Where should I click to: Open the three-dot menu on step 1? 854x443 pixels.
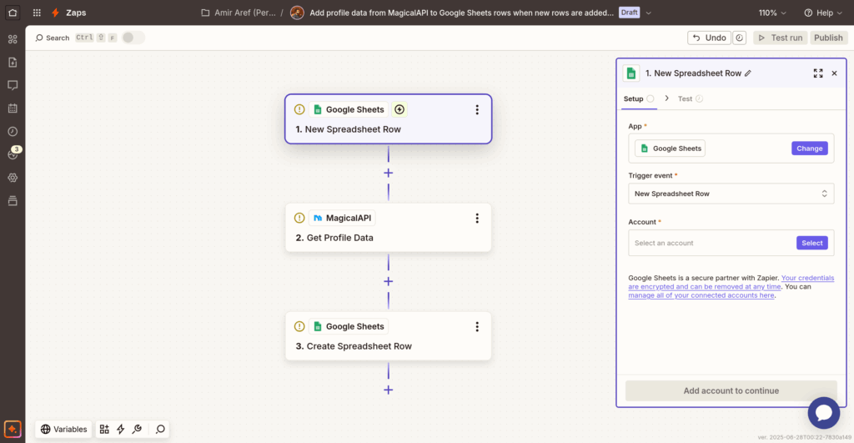[x=477, y=109]
